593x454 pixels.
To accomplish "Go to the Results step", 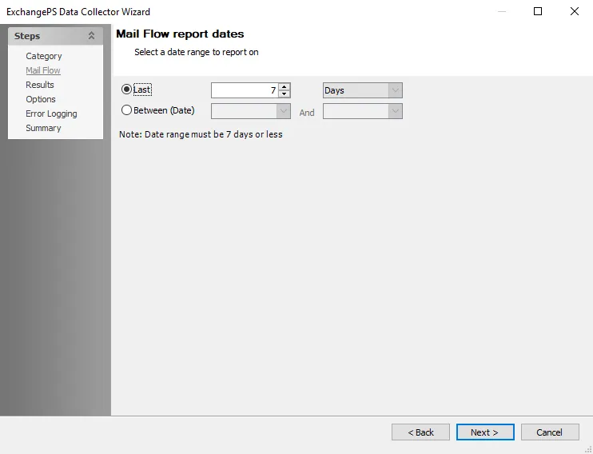I will point(40,85).
